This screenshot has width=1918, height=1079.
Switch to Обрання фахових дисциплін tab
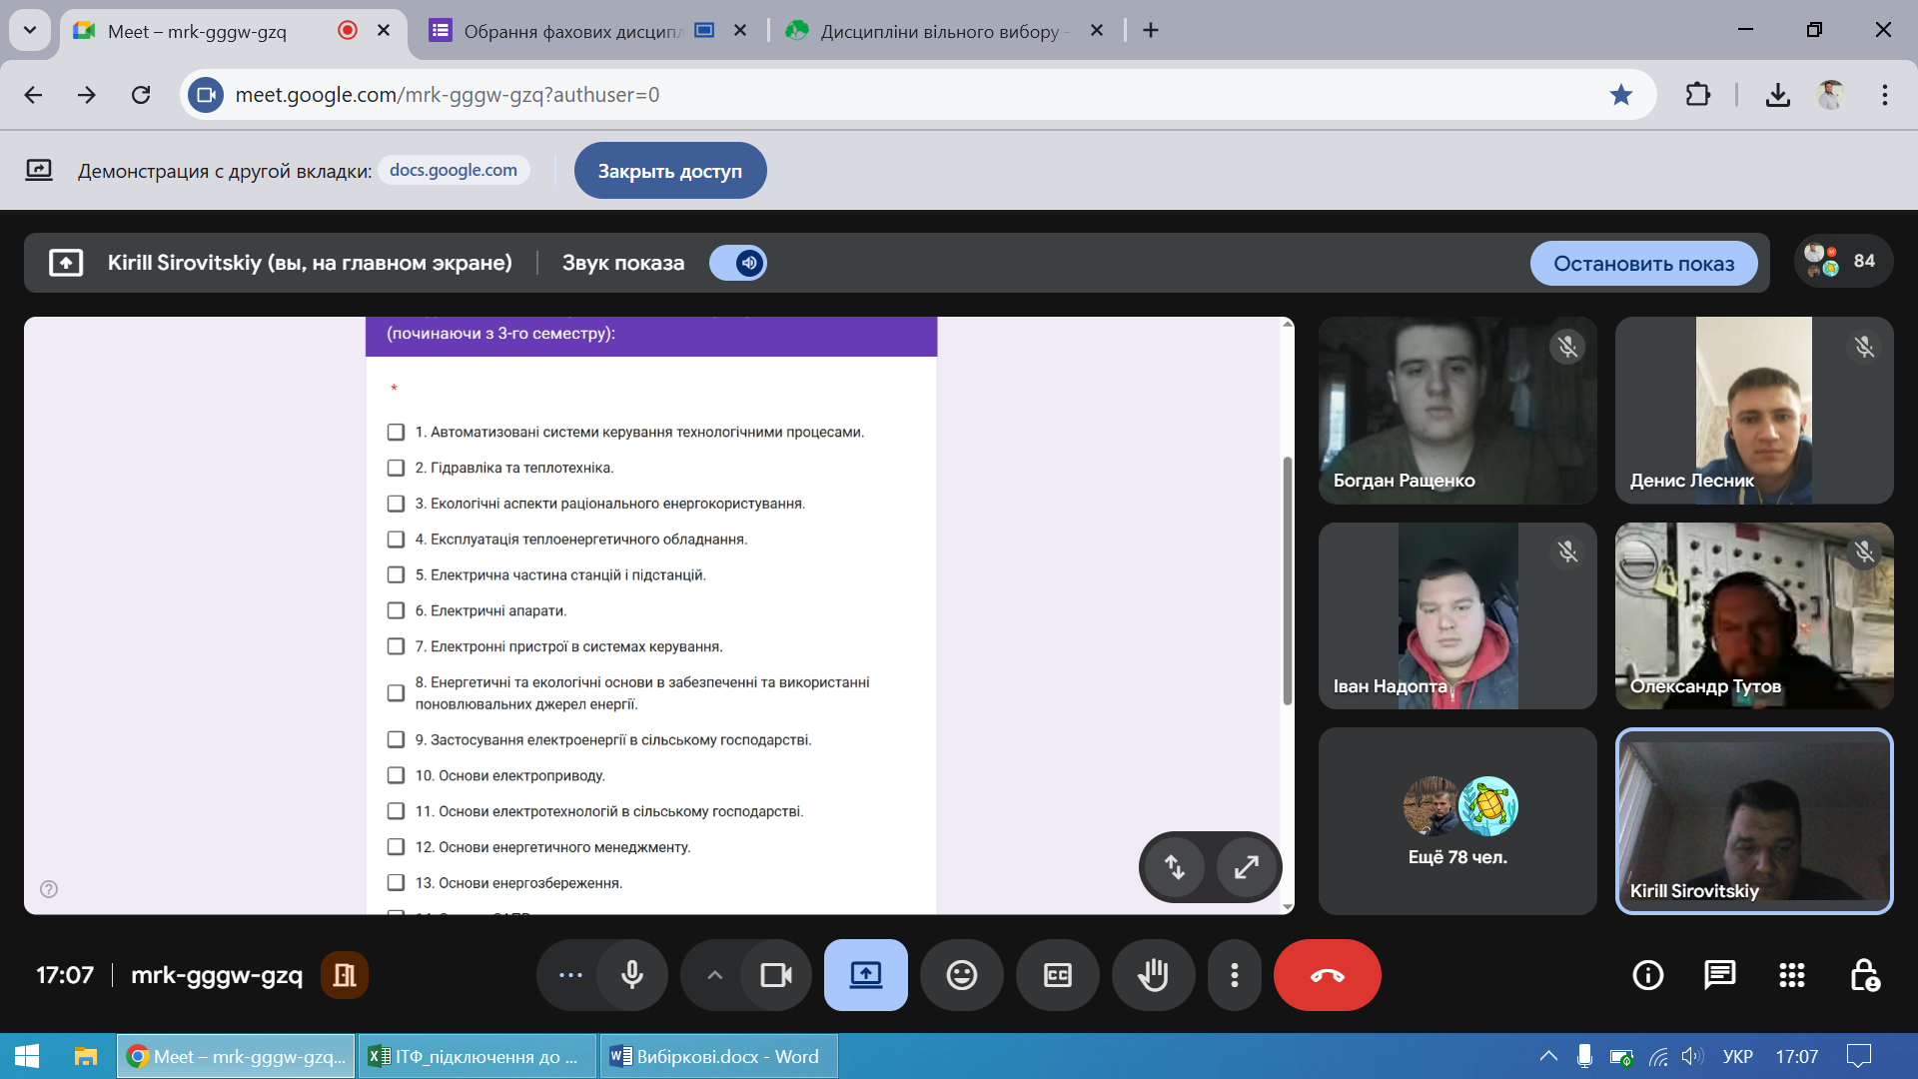[x=571, y=31]
